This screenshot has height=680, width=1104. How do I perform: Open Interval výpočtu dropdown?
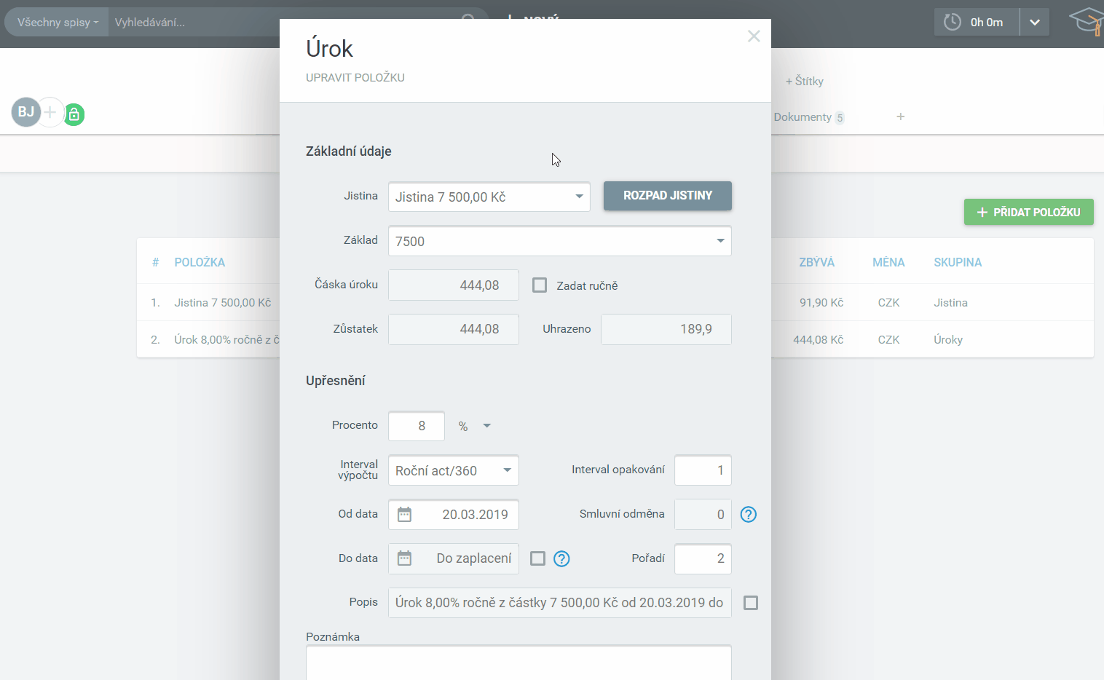click(453, 470)
